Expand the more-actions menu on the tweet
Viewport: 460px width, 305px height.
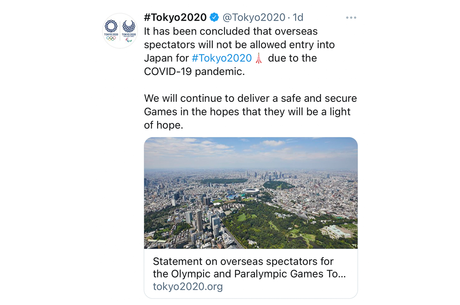point(351,17)
